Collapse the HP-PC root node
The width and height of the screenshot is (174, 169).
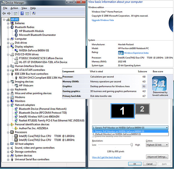point(4,20)
